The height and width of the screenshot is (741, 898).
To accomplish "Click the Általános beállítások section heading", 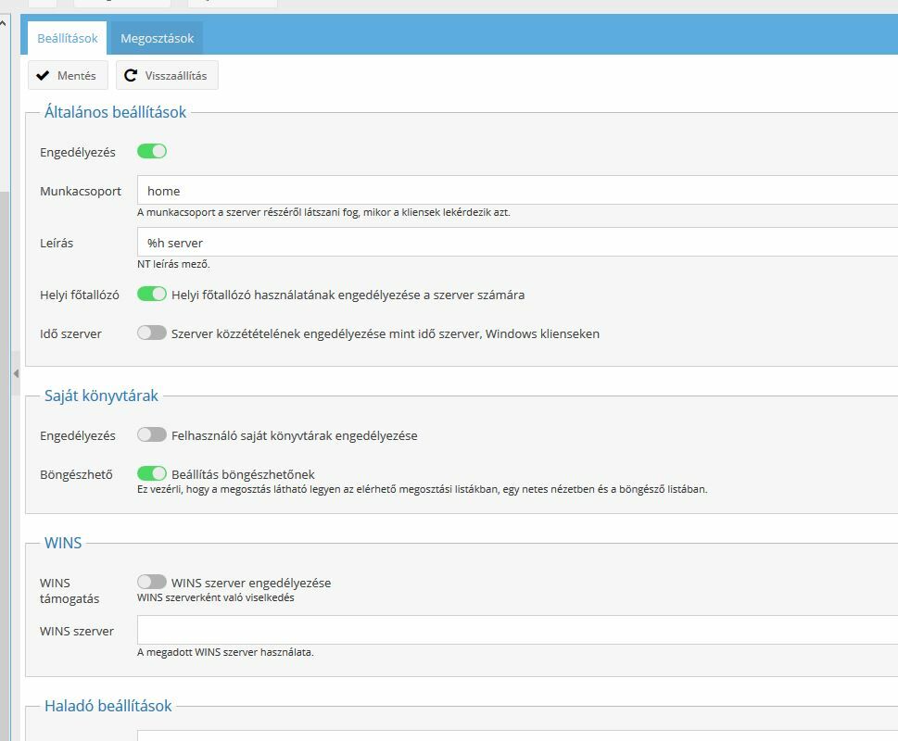I will coord(115,112).
